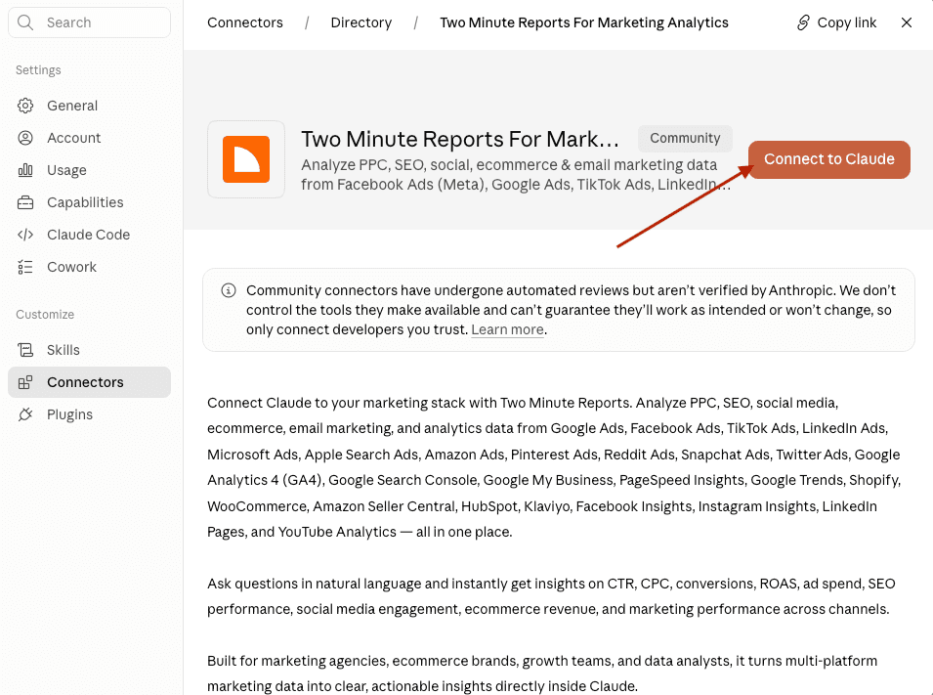
Task: Open Account settings
Action: (89, 138)
